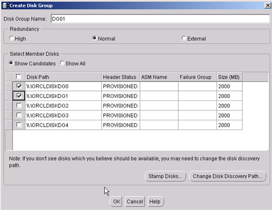Select Show Candidates radio button

11,63
